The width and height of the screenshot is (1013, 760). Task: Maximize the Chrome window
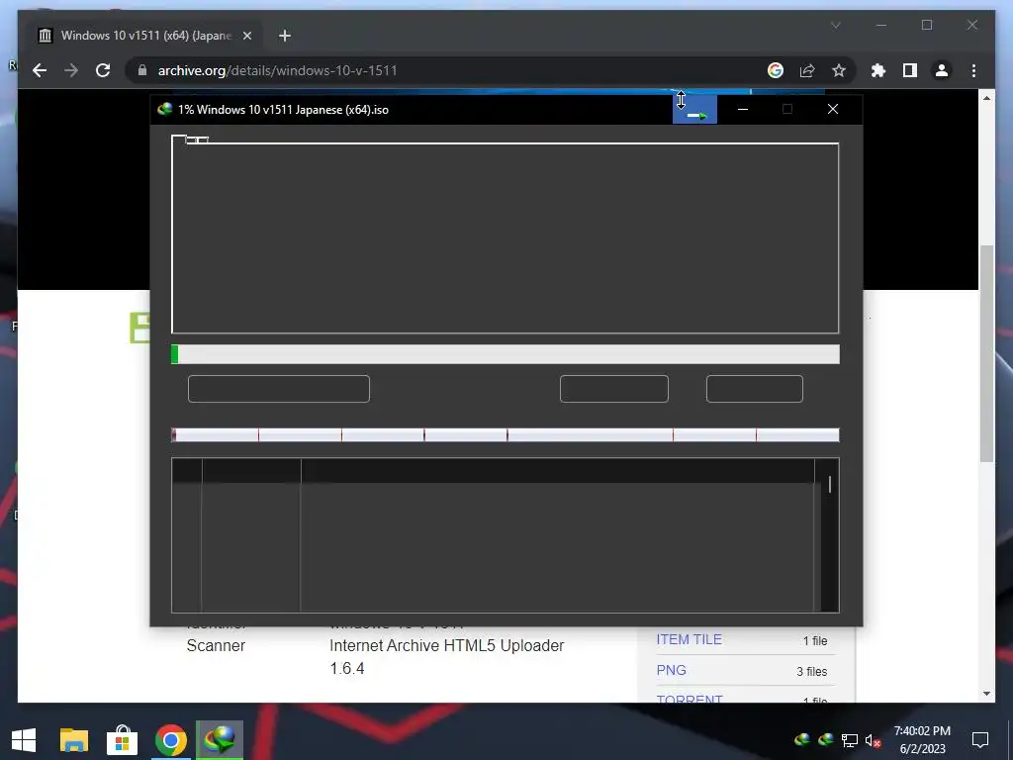click(x=927, y=25)
